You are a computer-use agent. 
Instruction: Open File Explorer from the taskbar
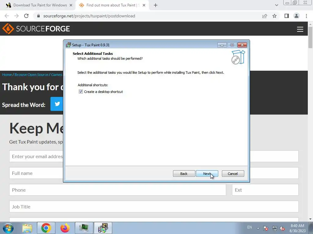pyautogui.click(x=27, y=228)
